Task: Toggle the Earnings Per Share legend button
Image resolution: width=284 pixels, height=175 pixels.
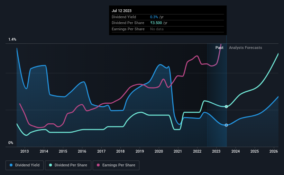Action: click(116, 165)
